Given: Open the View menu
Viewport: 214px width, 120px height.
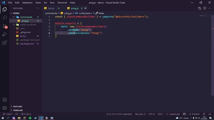Looking at the screenshot, I should tap(38, 3).
